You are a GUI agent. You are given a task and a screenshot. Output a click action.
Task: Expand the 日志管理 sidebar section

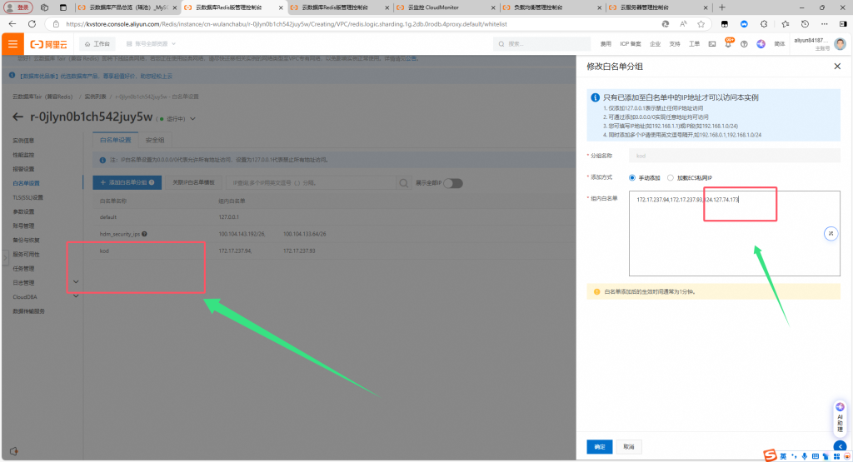tap(76, 282)
